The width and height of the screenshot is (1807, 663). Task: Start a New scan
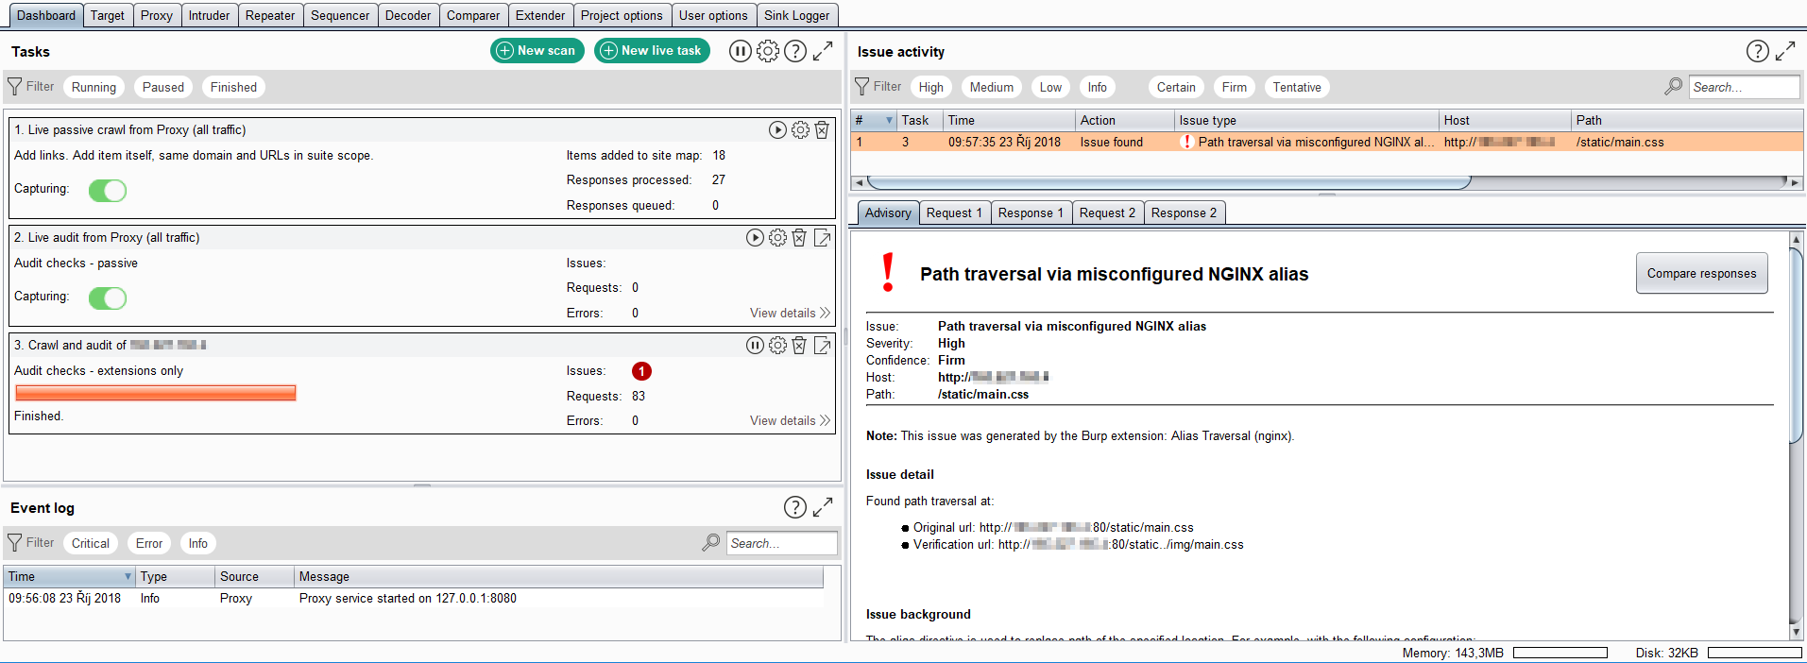pyautogui.click(x=537, y=51)
